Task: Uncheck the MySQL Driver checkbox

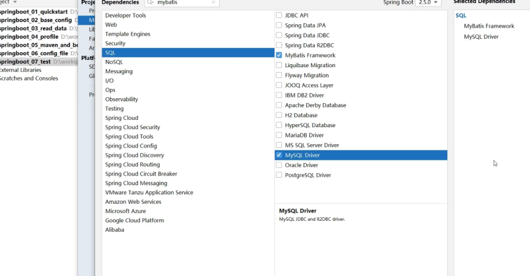Action: 279,155
